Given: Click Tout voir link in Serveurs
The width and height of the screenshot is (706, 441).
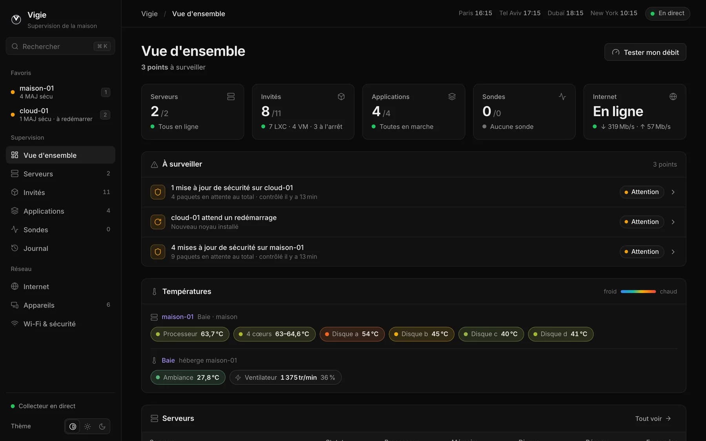Looking at the screenshot, I should 653,419.
